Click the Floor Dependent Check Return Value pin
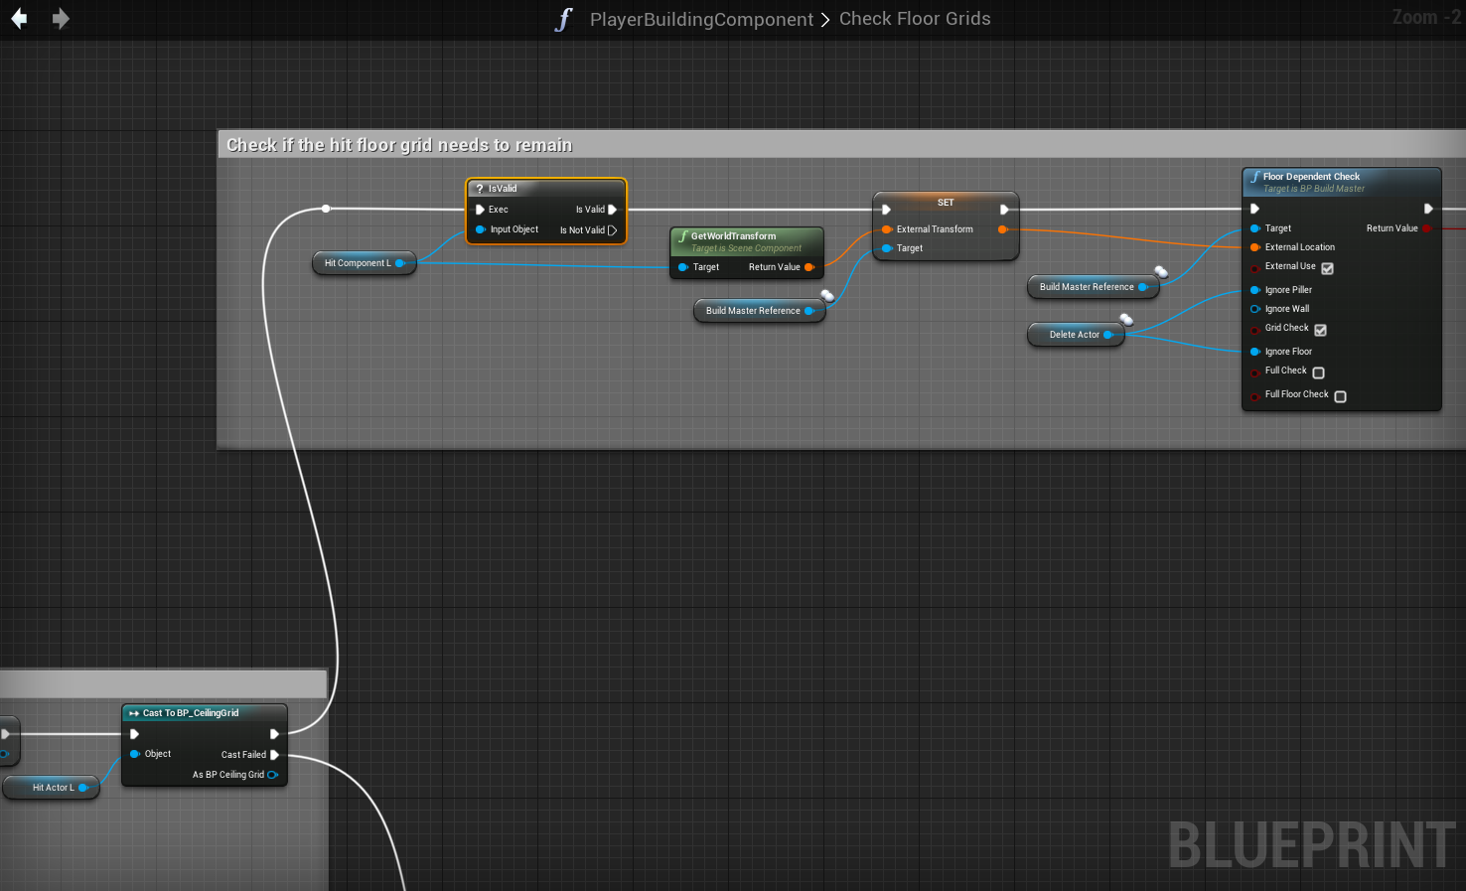This screenshot has height=891, width=1466. coord(1427,228)
